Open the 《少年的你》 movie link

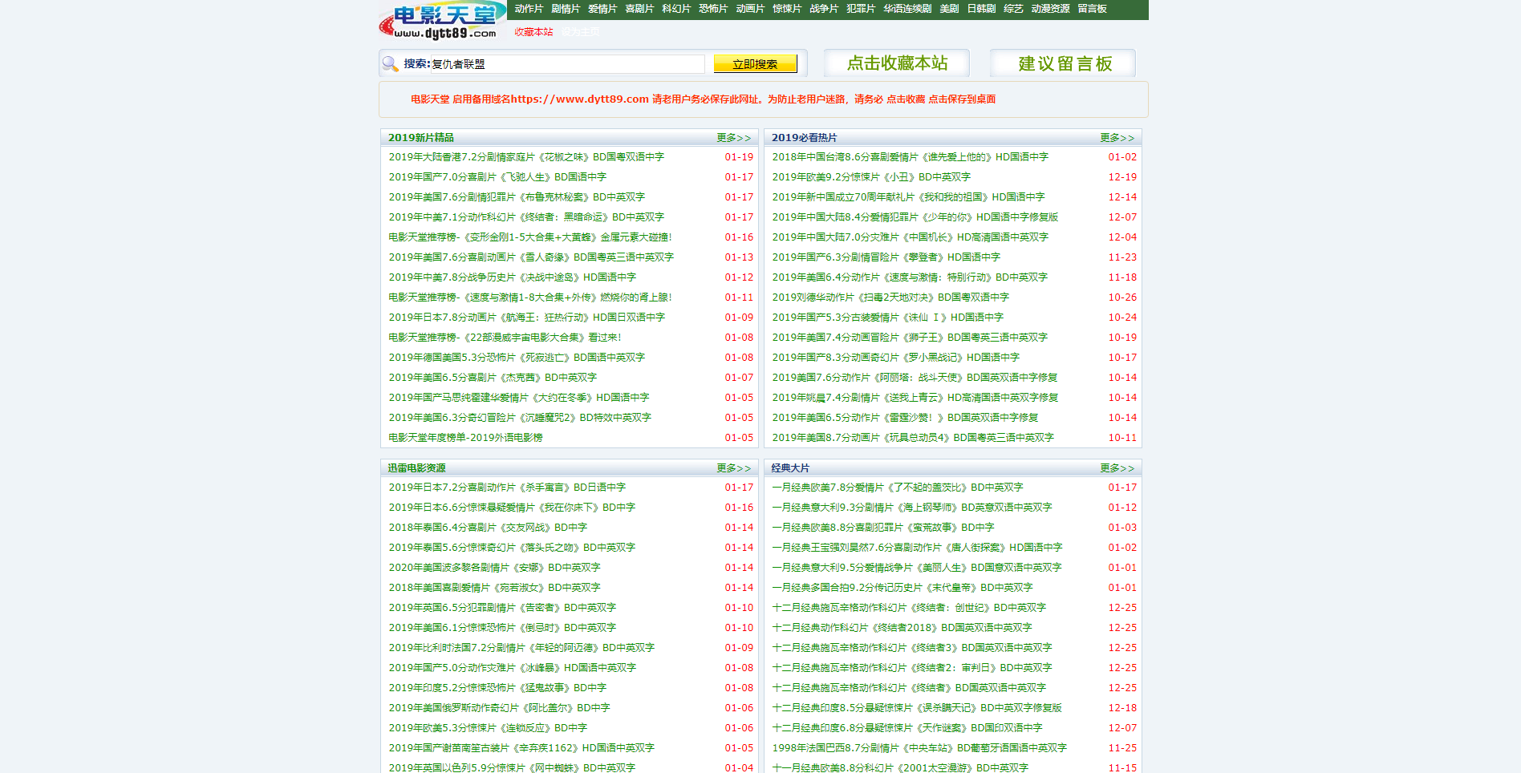(915, 217)
